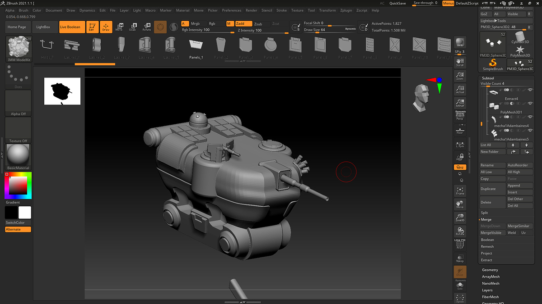Select the Rotate gizmo tool in top shelf
542x304 pixels.
[x=146, y=27]
